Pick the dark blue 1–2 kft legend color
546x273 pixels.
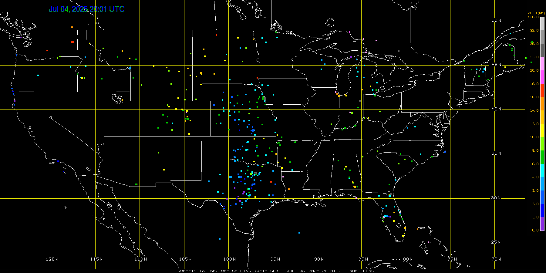click(x=542, y=211)
